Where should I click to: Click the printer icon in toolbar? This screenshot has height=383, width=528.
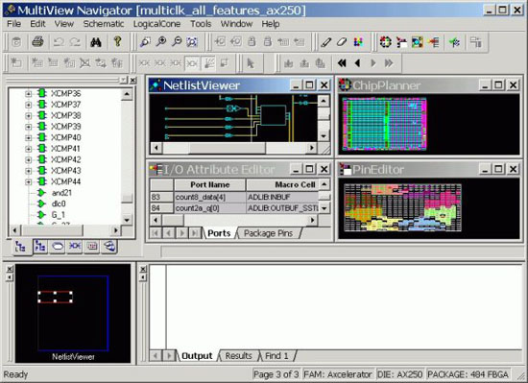coord(37,42)
